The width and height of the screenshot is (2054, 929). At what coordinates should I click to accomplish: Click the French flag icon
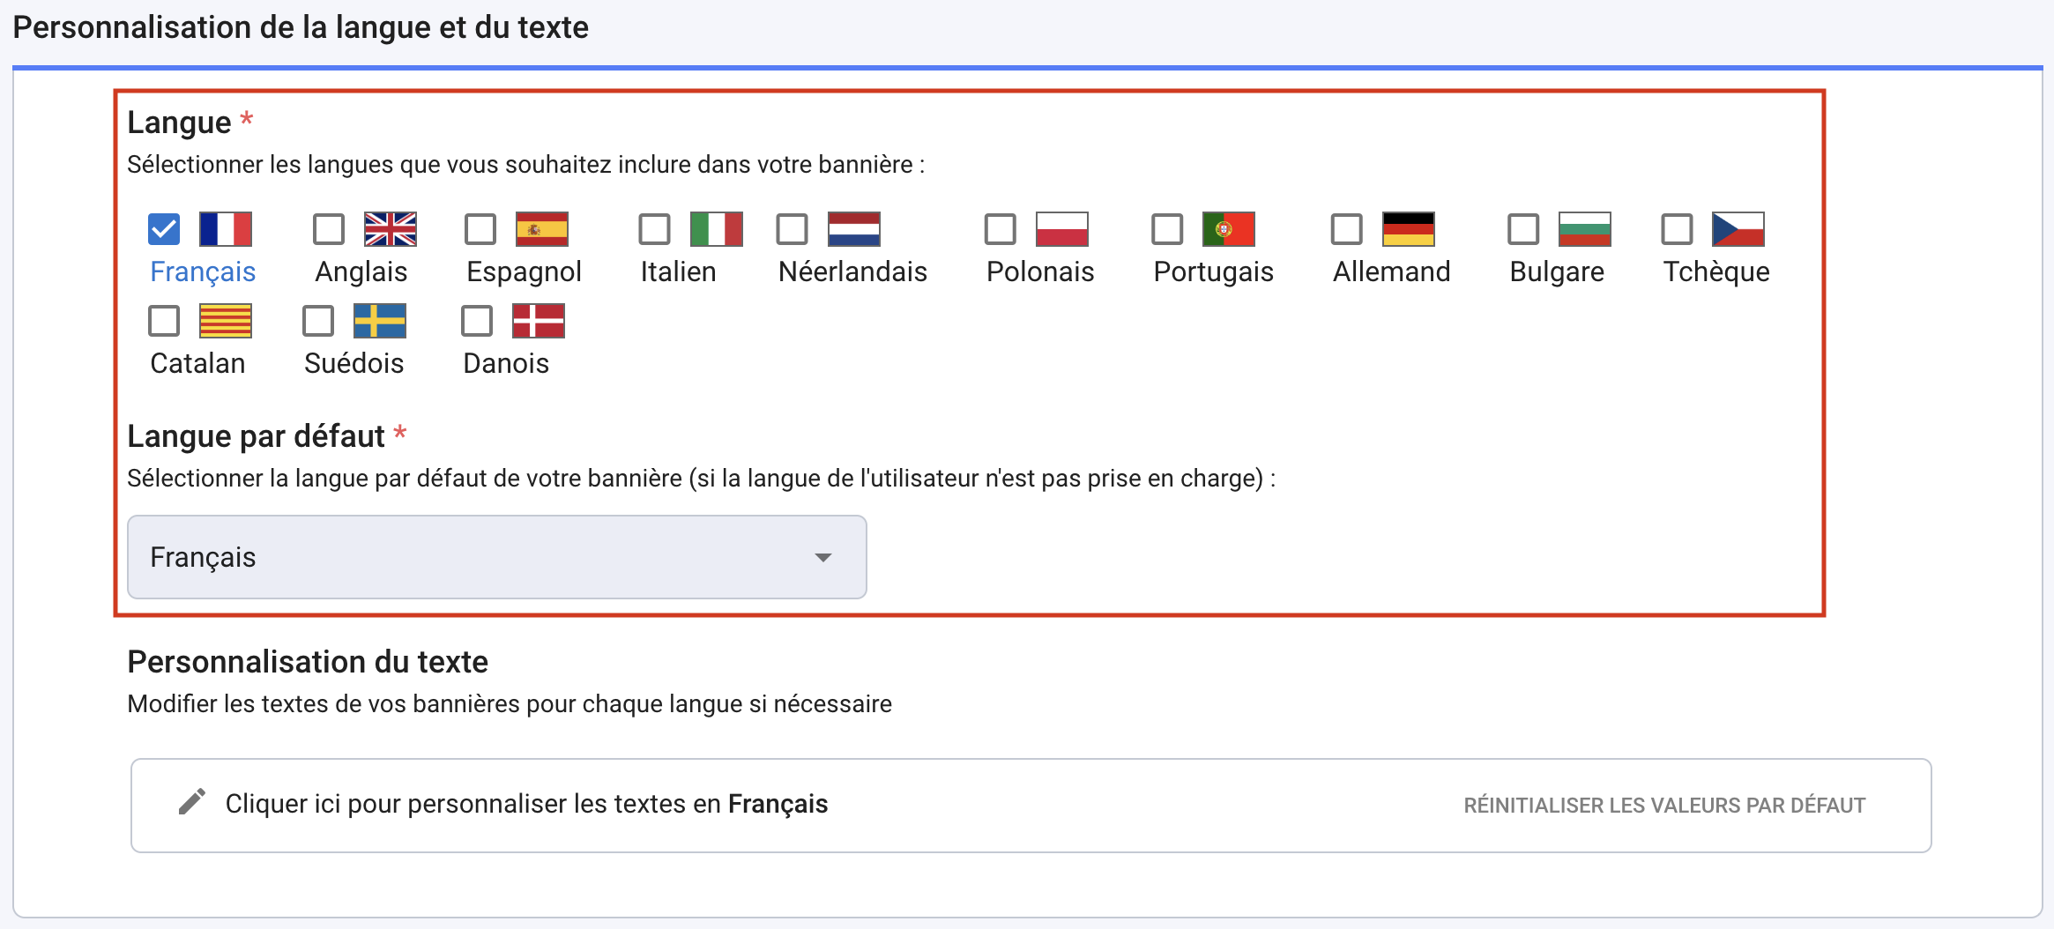[226, 229]
